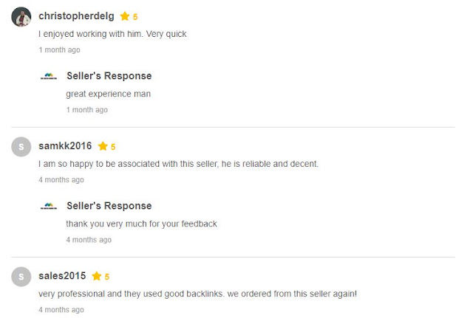Screen dimensions: 473x318
Task: Click the seller logo in the second response
Action: point(49,206)
